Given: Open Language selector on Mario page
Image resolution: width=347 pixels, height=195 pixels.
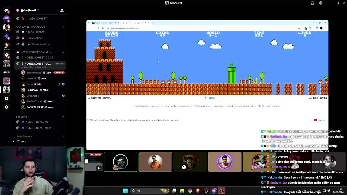Looking at the screenshot, I should point(320,120).
